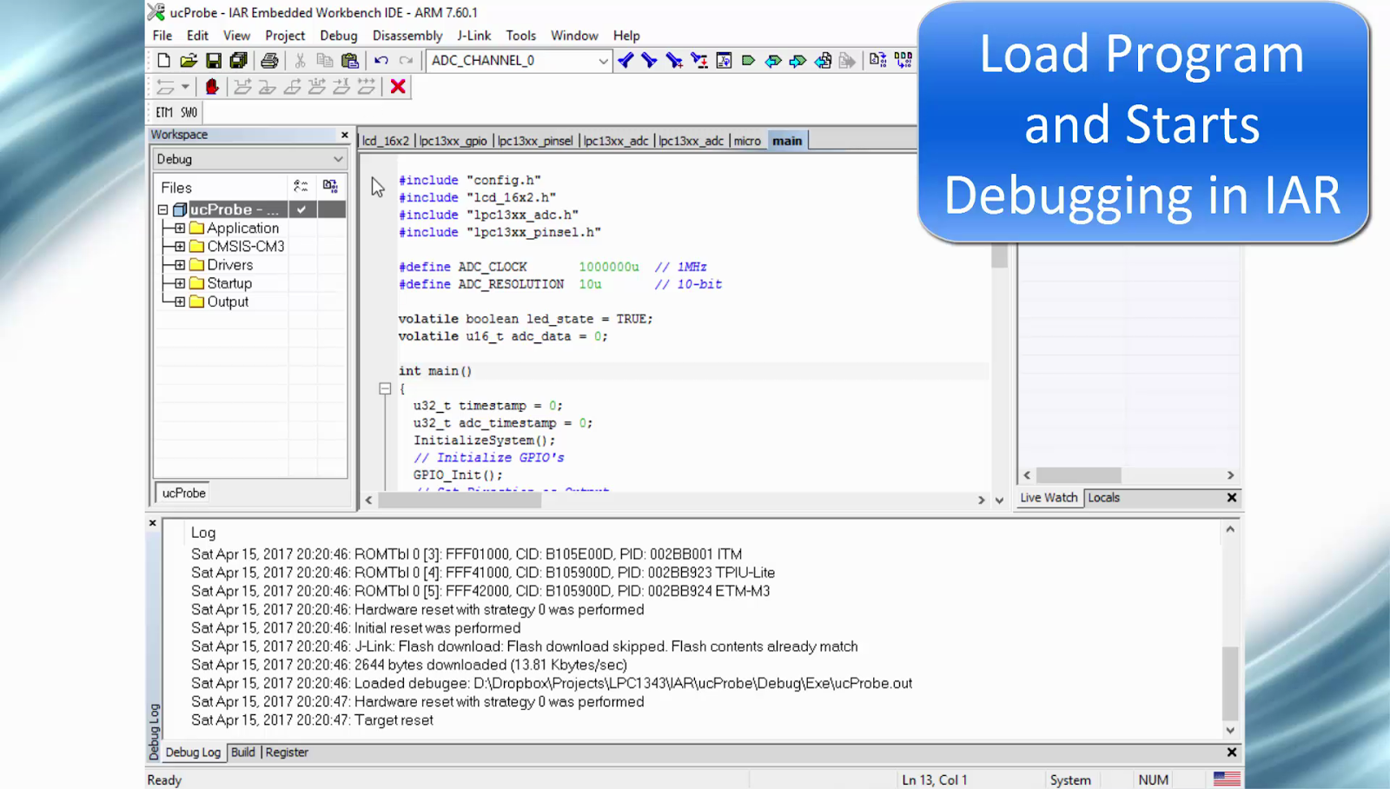The height and width of the screenshot is (789, 1390).
Task: Break execution using the red hand icon
Action: point(214,86)
